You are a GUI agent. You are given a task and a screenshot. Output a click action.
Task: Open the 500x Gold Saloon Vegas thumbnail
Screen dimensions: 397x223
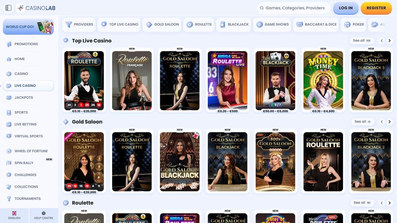point(276,162)
